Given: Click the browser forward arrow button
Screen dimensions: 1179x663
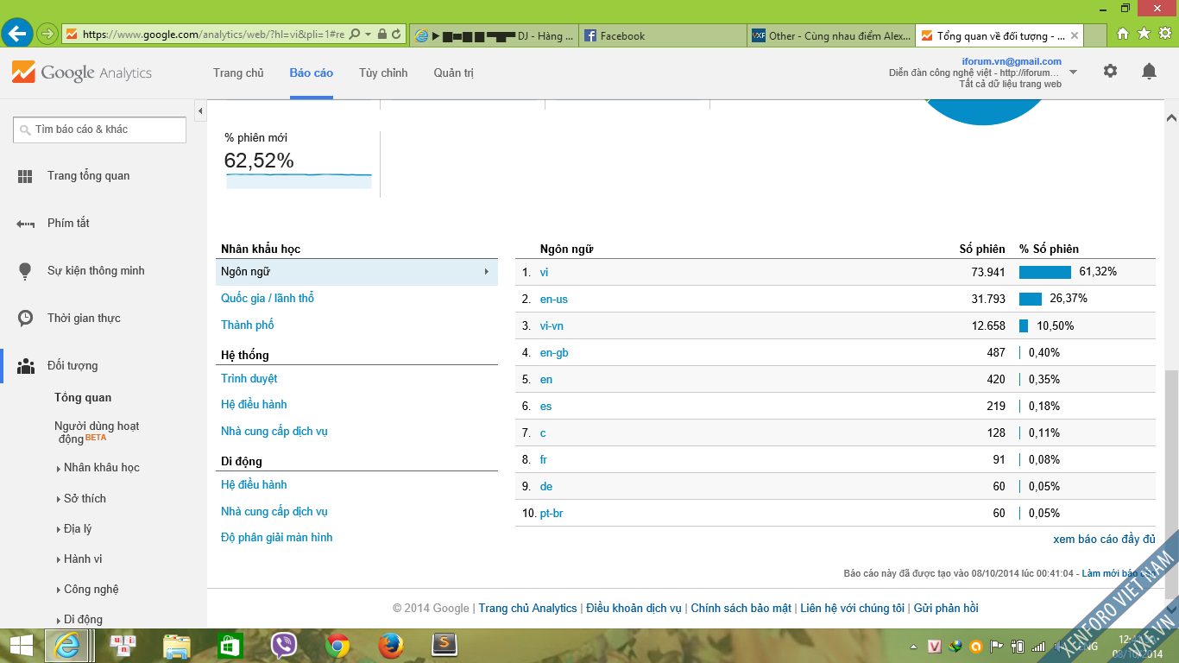Looking at the screenshot, I should click(47, 35).
